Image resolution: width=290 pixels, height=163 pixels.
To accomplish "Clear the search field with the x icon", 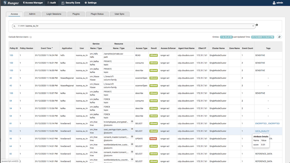I will 253,26.
